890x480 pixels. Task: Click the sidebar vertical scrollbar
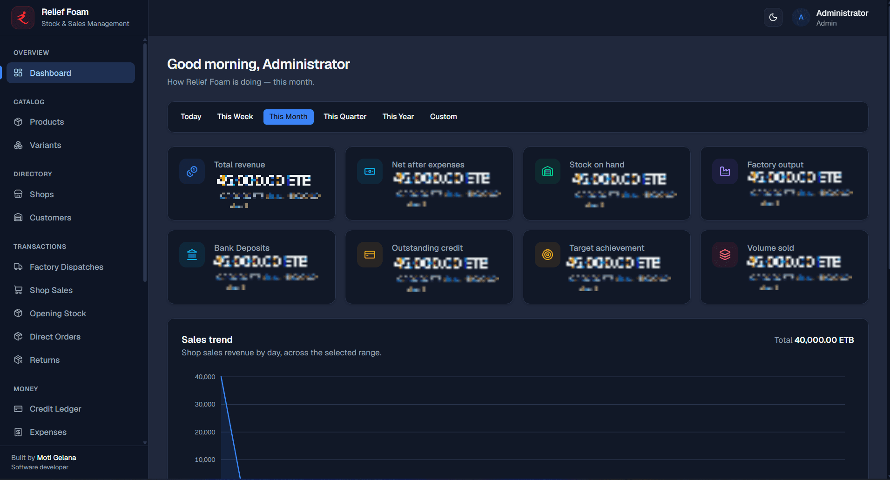click(145, 163)
